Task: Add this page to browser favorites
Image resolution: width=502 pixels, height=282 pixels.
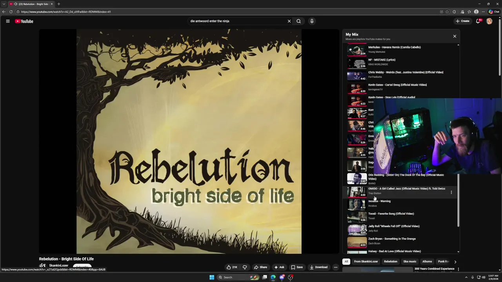Action: pyautogui.click(x=447, y=12)
